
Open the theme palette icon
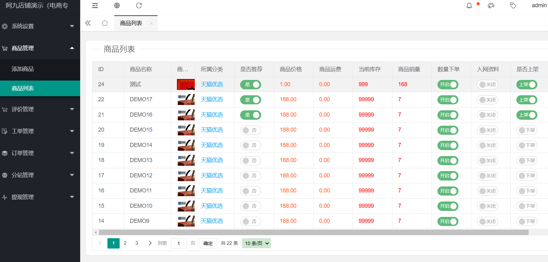(491, 6)
